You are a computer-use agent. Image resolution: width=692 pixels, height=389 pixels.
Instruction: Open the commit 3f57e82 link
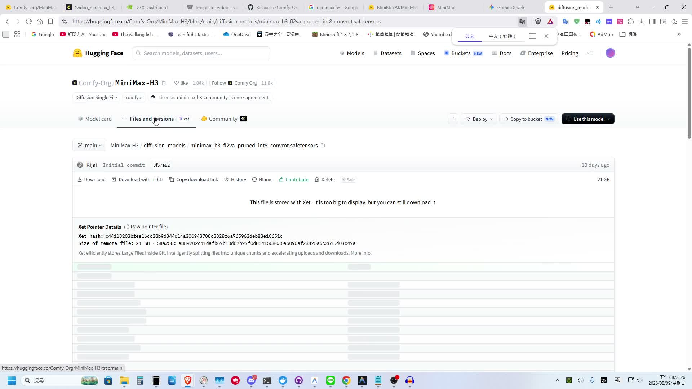[x=161, y=165]
